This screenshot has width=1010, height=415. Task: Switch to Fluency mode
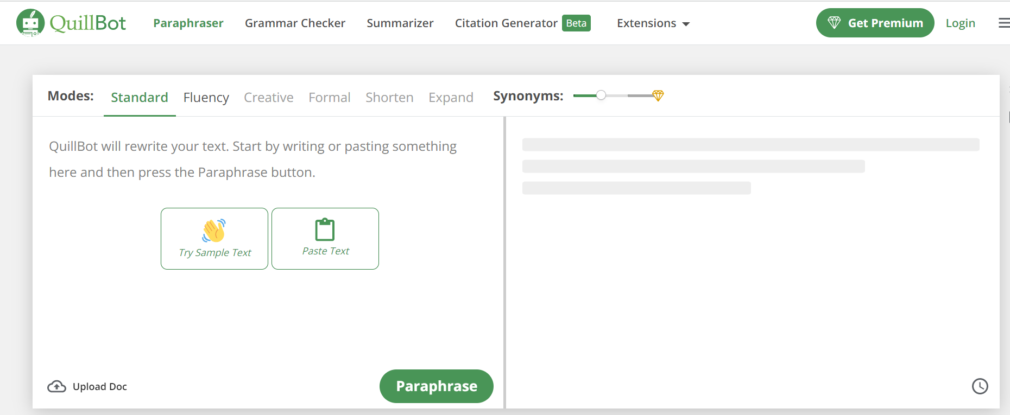click(206, 98)
